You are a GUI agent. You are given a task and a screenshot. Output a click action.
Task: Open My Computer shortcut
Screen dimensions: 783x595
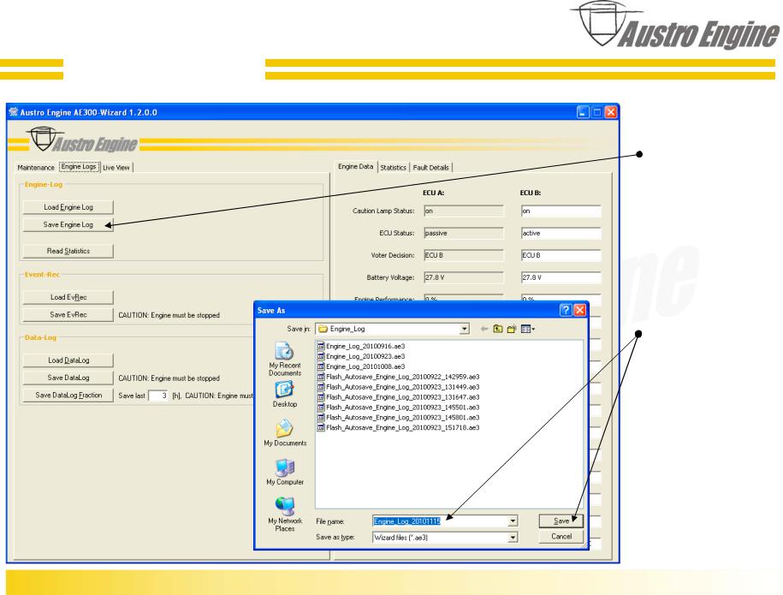pos(285,472)
